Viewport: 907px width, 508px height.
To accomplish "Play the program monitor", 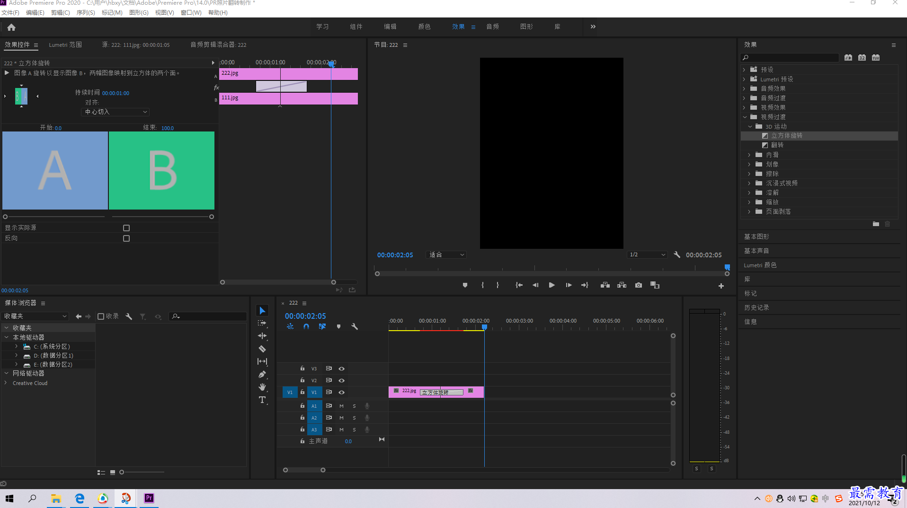I will coord(551,285).
